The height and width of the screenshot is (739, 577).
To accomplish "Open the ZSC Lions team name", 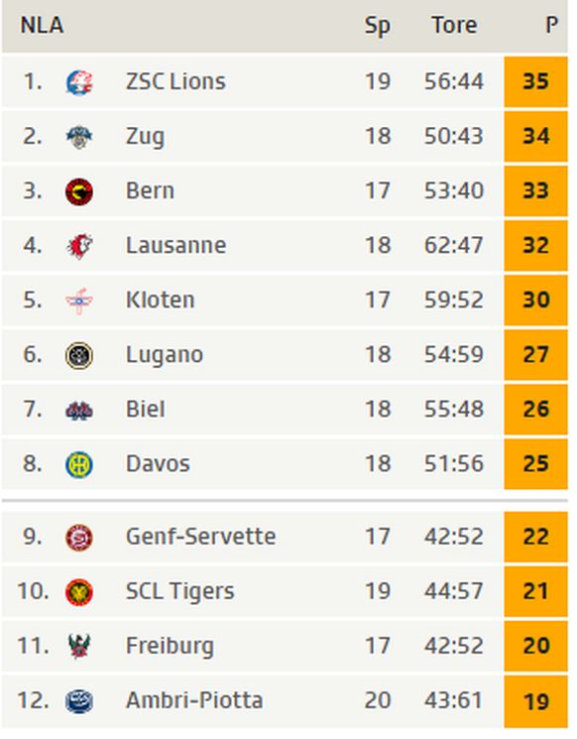I will (x=175, y=81).
